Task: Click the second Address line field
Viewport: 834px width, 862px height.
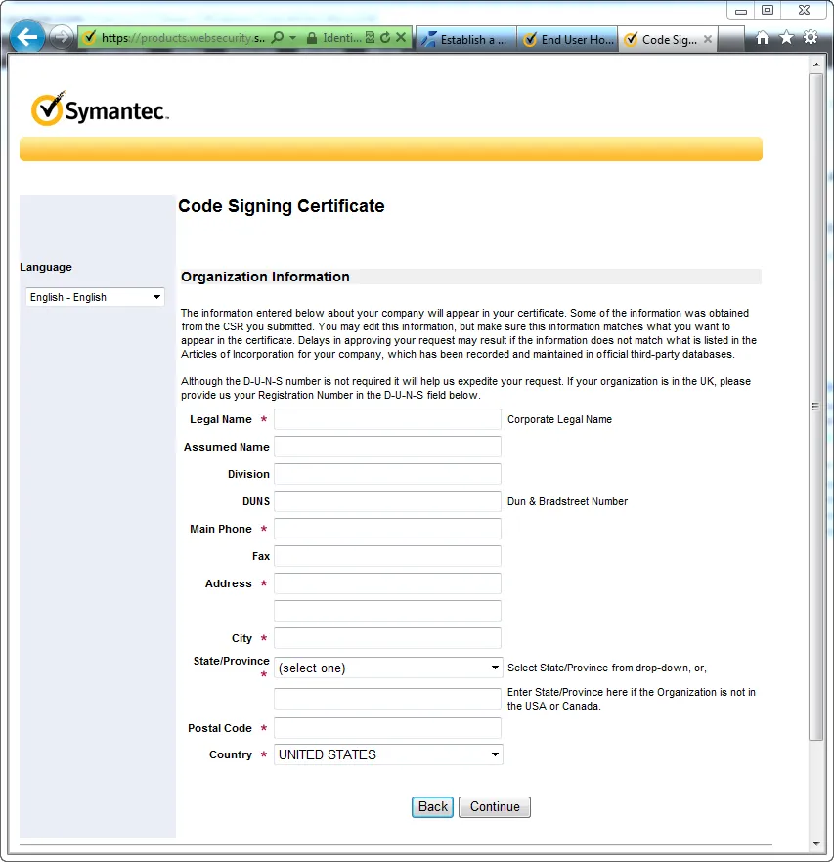Action: [387, 611]
